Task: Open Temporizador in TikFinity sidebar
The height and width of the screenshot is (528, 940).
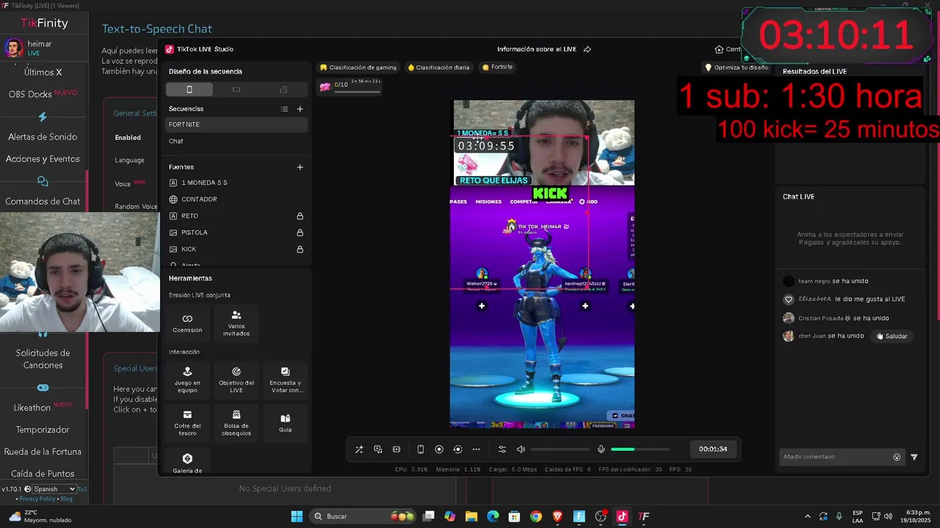Action: tap(43, 430)
